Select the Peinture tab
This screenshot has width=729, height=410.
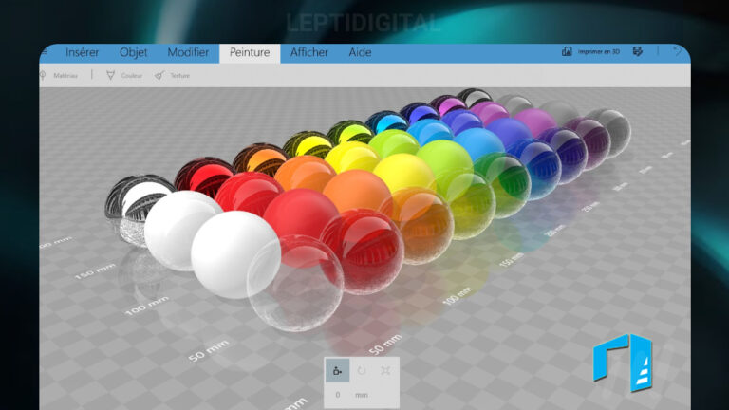click(x=250, y=52)
